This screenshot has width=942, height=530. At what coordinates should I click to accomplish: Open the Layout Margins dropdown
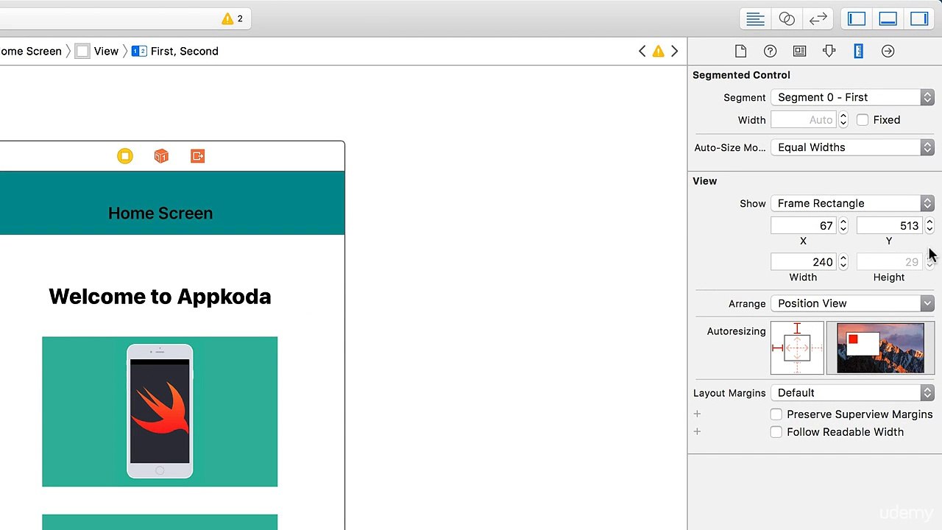852,393
